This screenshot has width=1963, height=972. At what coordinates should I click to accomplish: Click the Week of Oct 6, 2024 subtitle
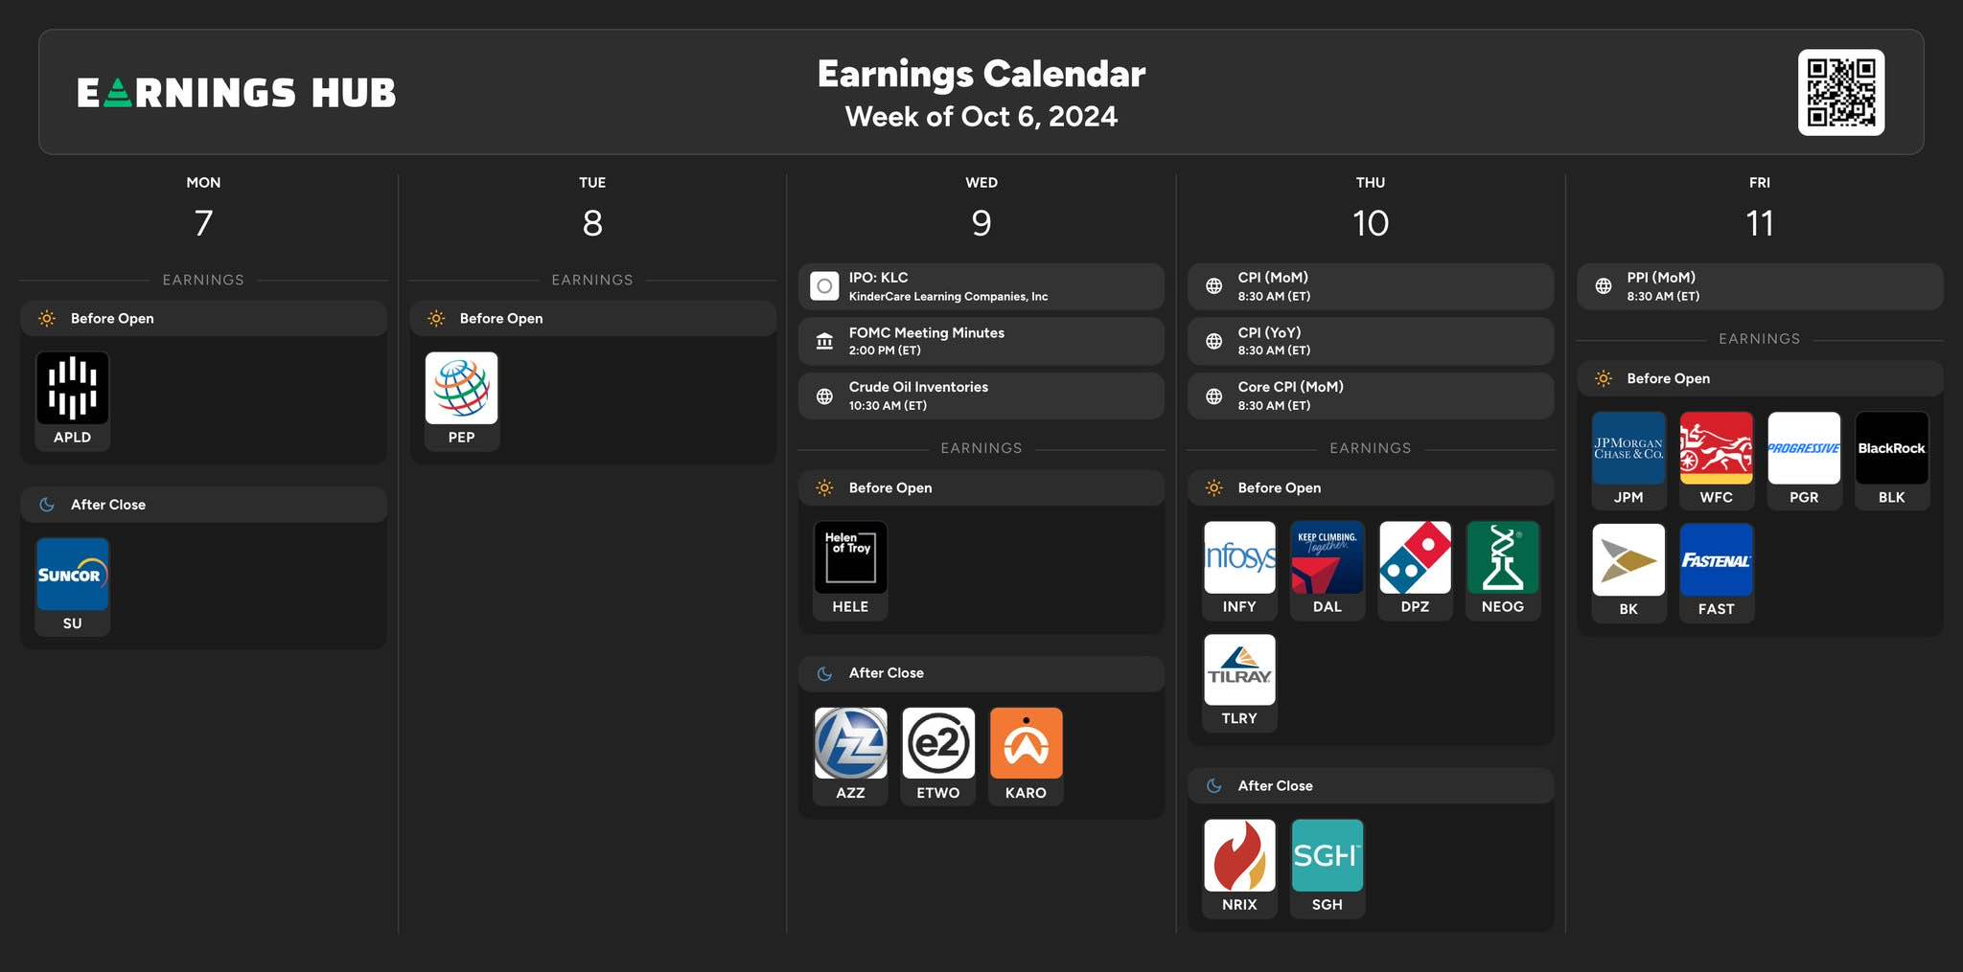pos(981,117)
